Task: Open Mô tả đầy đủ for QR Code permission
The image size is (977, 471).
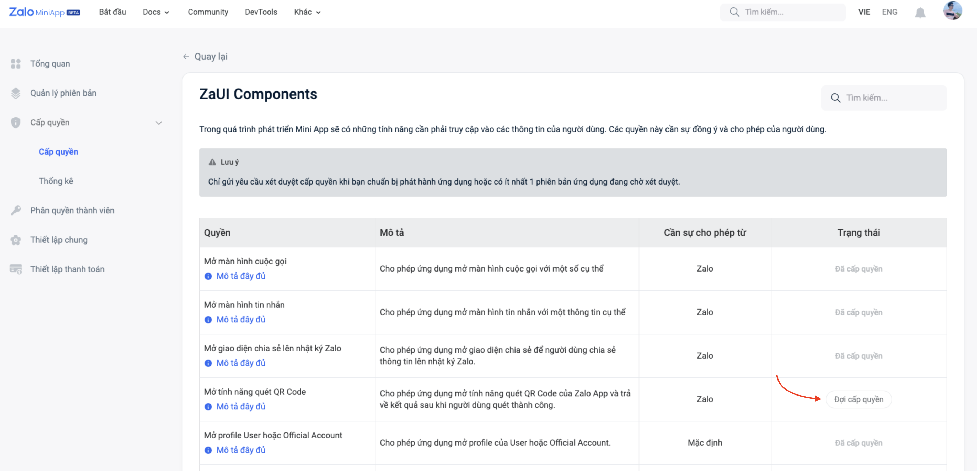Action: (240, 406)
